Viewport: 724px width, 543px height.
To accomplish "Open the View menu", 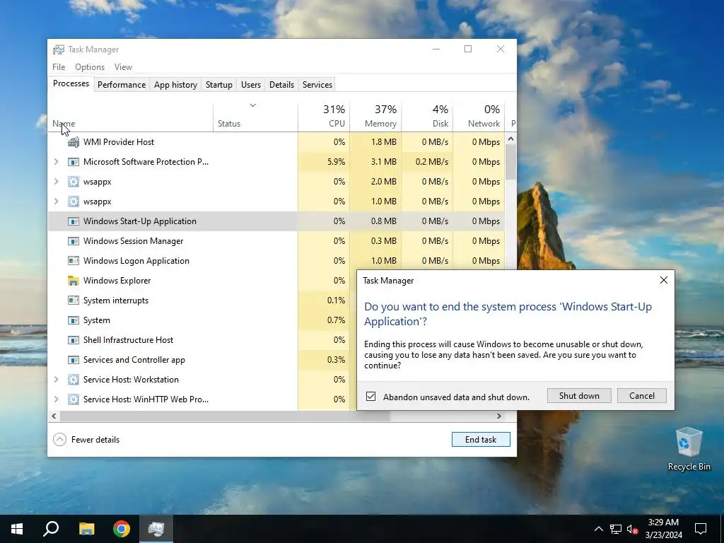I will [x=123, y=67].
